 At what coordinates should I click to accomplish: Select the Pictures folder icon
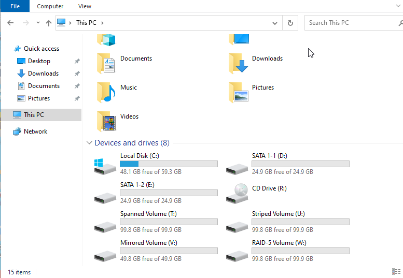[x=239, y=92]
